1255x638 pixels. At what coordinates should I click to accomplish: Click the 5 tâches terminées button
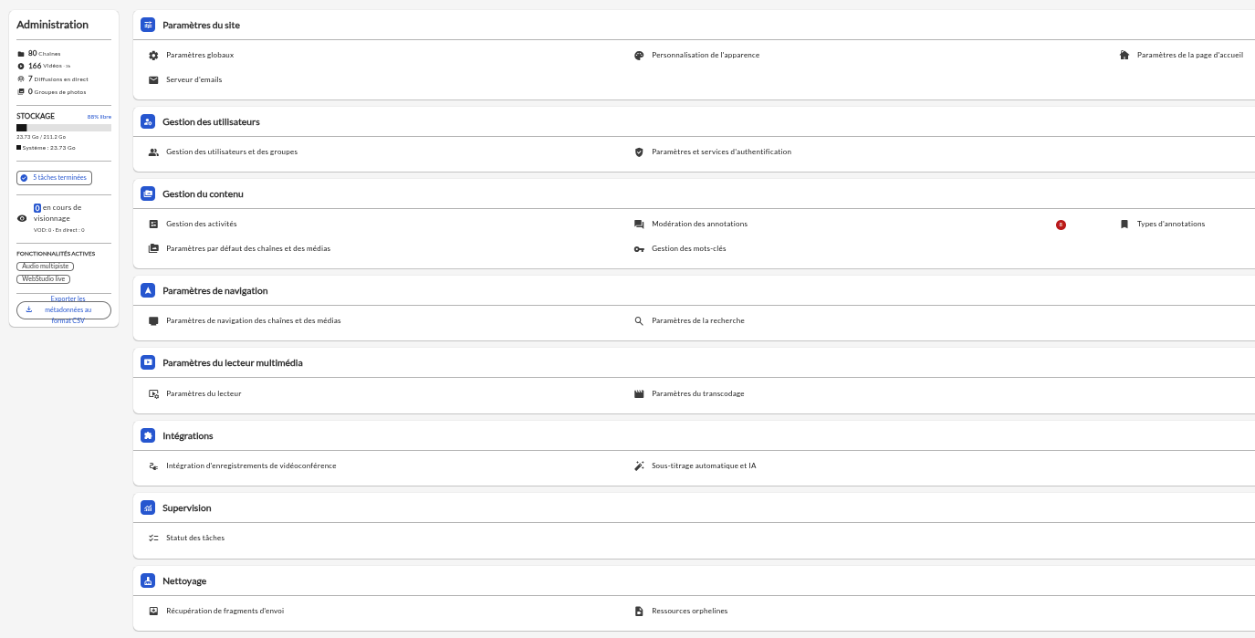coord(54,178)
